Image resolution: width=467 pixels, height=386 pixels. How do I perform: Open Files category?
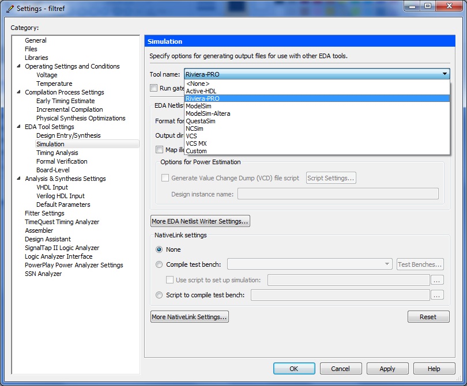(x=31, y=49)
